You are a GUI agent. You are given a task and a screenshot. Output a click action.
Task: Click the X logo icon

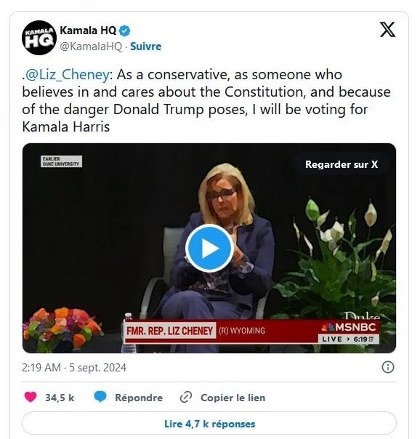click(x=387, y=29)
